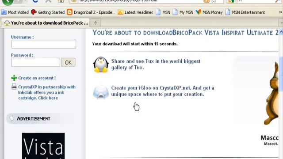Submit login with the OK button
The width and height of the screenshot is (283, 159).
68,62
